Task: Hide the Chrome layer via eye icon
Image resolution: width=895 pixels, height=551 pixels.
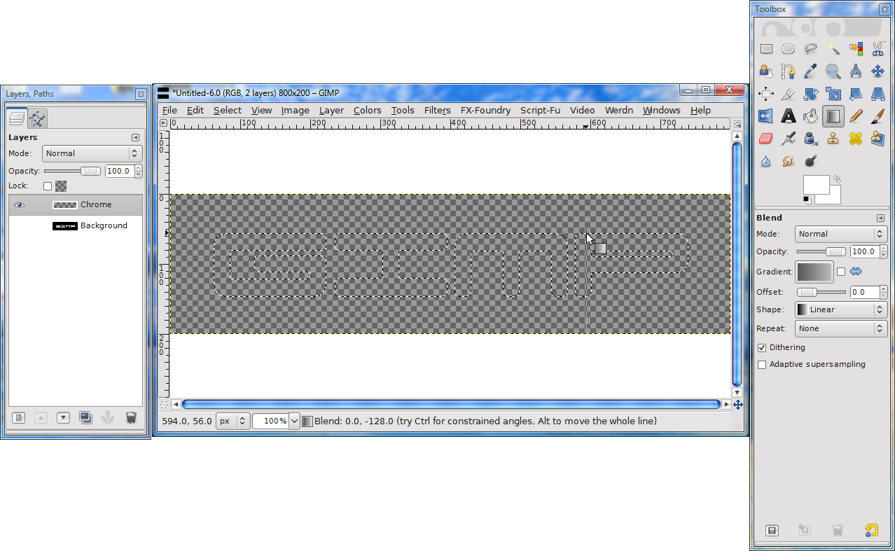Action: [20, 205]
